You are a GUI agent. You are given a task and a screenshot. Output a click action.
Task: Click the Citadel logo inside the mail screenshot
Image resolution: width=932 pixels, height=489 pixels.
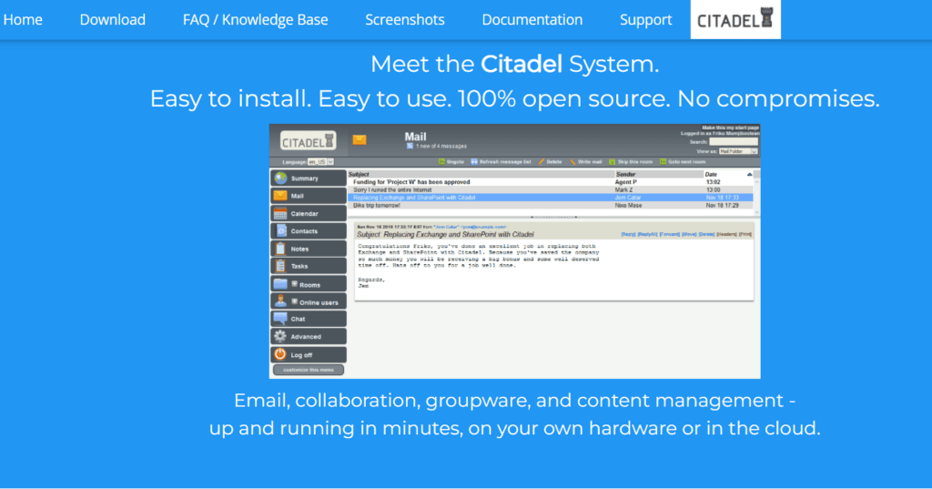[x=308, y=141]
